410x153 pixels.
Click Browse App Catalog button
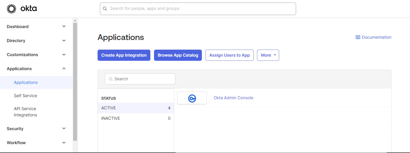coord(178,55)
